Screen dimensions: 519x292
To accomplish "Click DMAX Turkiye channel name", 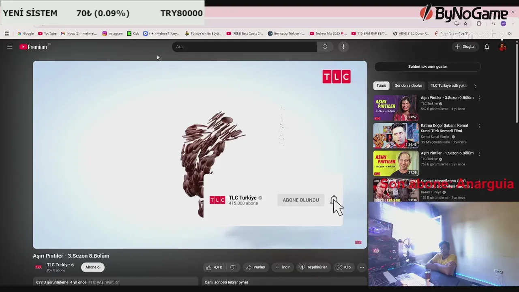I will click(431, 192).
